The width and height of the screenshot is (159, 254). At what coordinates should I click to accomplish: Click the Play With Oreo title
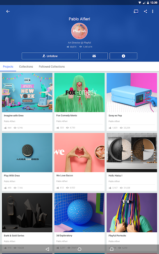point(12,176)
